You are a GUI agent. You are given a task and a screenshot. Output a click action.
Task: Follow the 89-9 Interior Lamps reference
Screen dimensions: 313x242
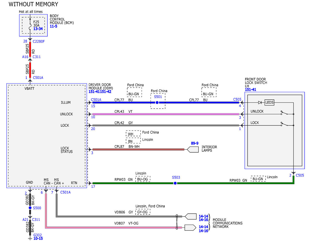(195, 143)
